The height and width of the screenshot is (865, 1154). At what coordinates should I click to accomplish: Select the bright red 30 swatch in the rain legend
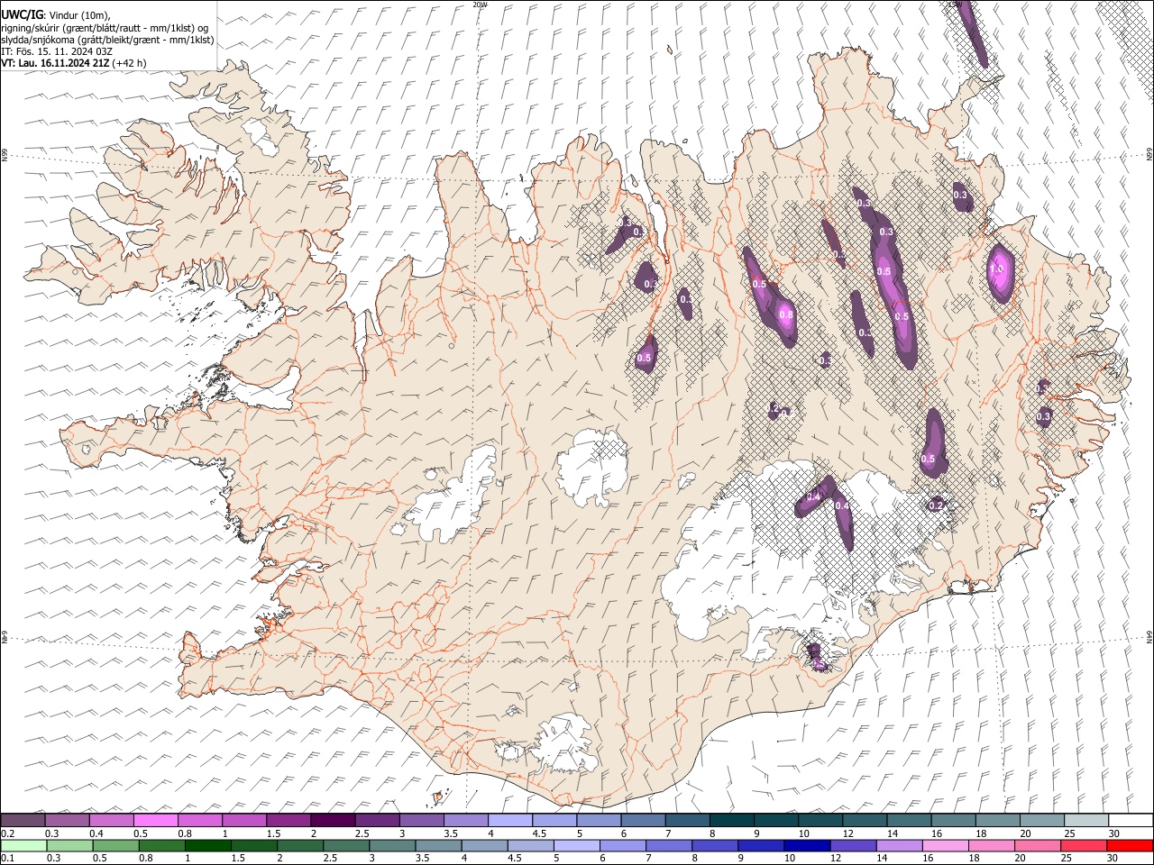coord(1131,845)
